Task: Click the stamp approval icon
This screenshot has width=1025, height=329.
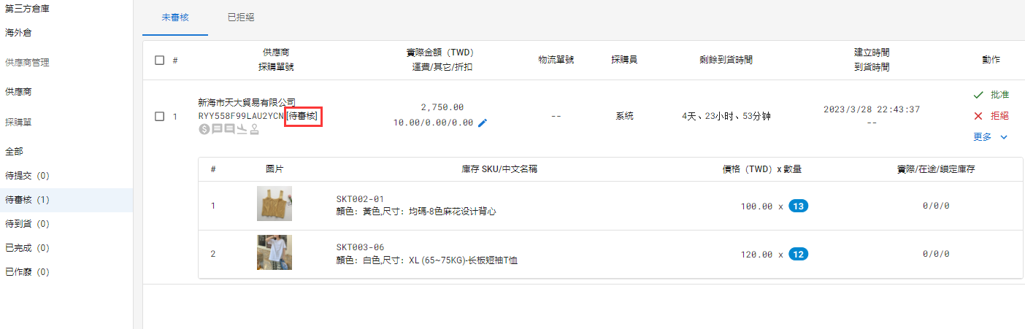Action: (254, 129)
